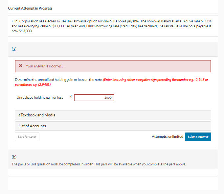Screen dimensions: 224x194
Task: Click the 'Unrealized holding gain or loss' label
Action: (40, 97)
